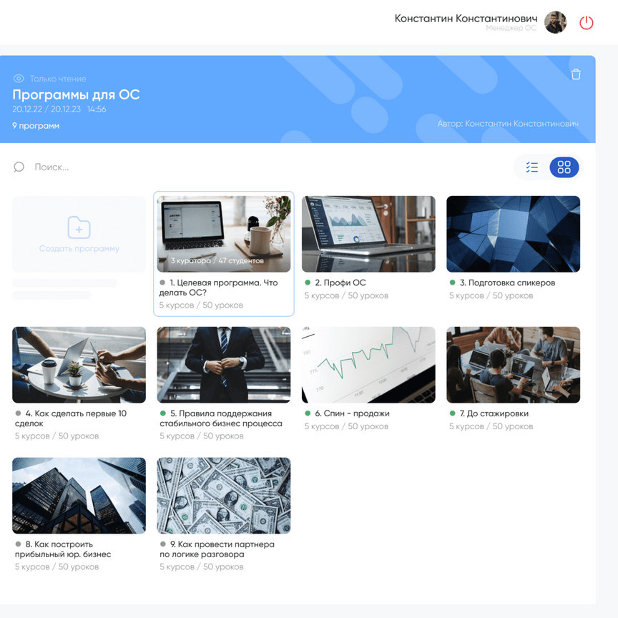Viewport: 618px width, 618px height.
Task: Click the search magnifier icon
Action: (19, 167)
